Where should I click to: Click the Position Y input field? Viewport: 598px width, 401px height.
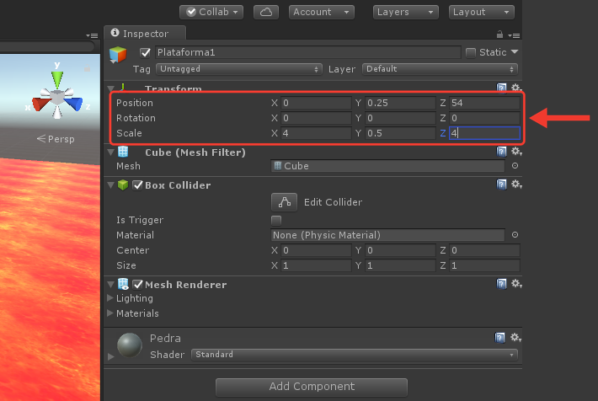[400, 103]
